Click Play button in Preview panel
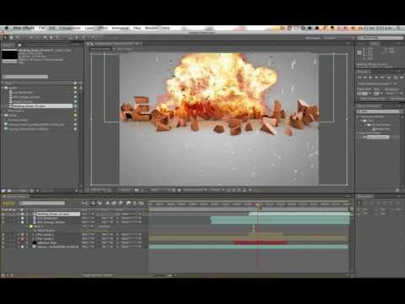Viewport: 405px width, 304px height. pos(370,77)
